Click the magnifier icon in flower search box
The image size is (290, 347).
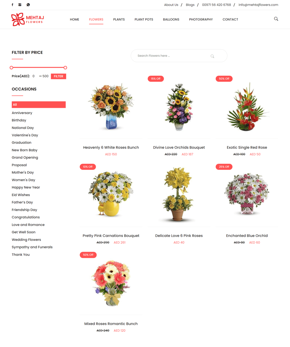[x=212, y=56]
